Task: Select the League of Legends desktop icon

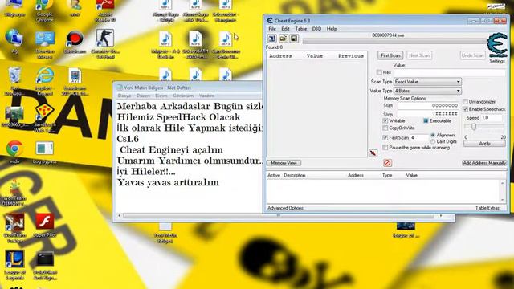Action: tap(14, 258)
